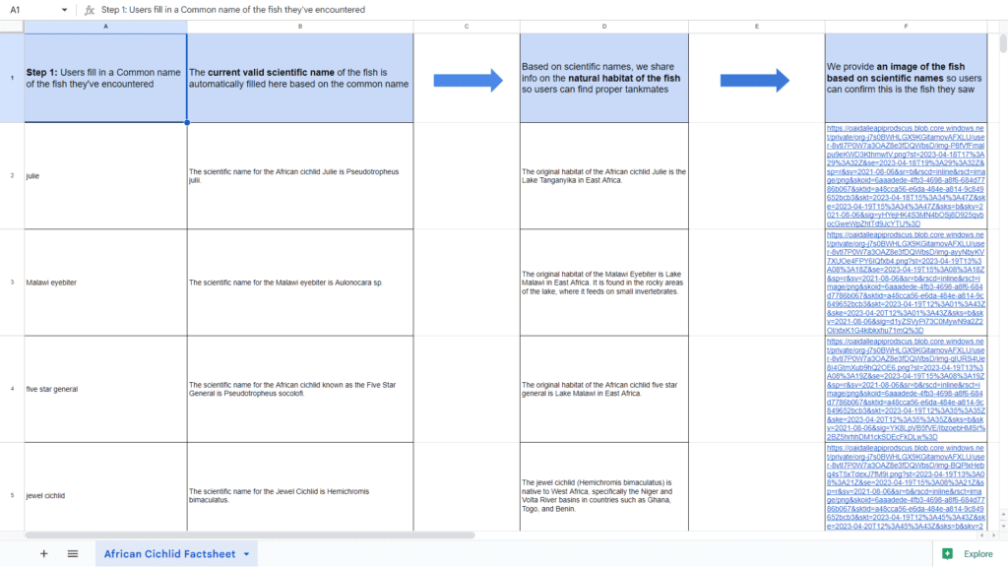Click the select-all corner box

pos(12,27)
